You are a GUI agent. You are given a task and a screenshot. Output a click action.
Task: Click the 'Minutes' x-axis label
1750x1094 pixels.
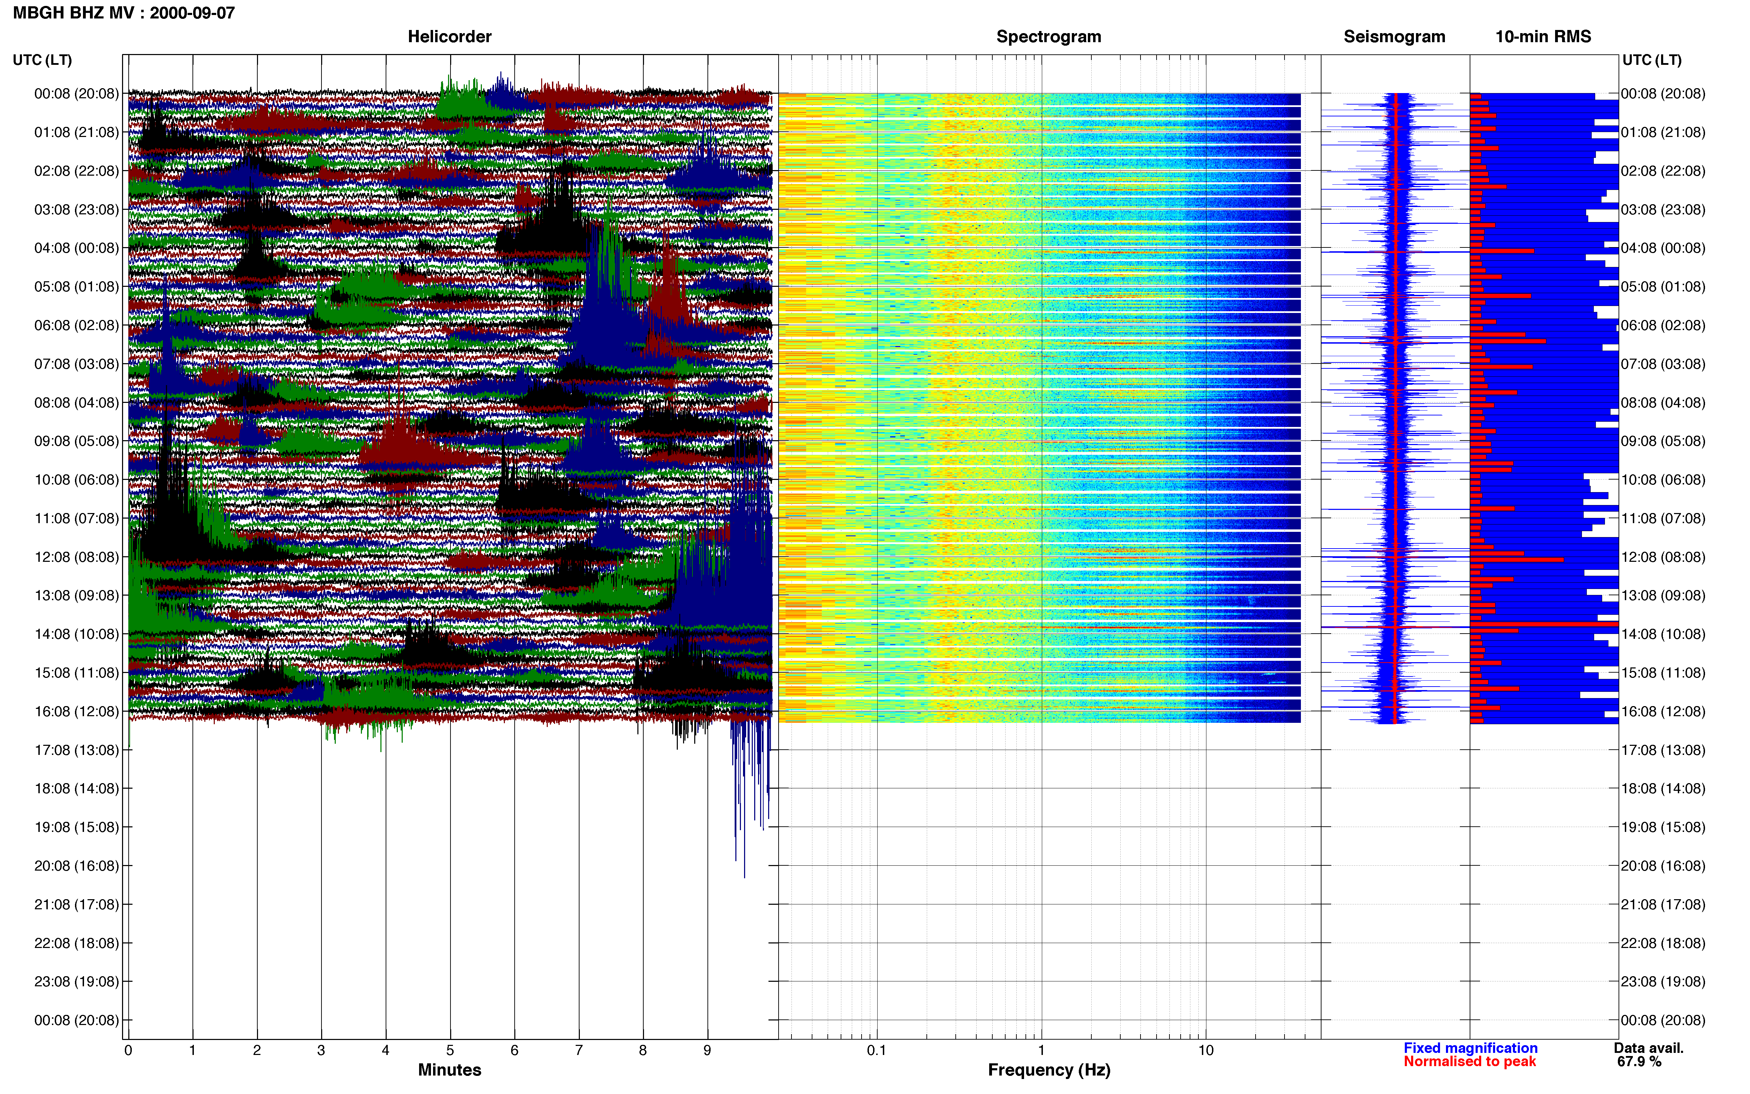tap(449, 1070)
